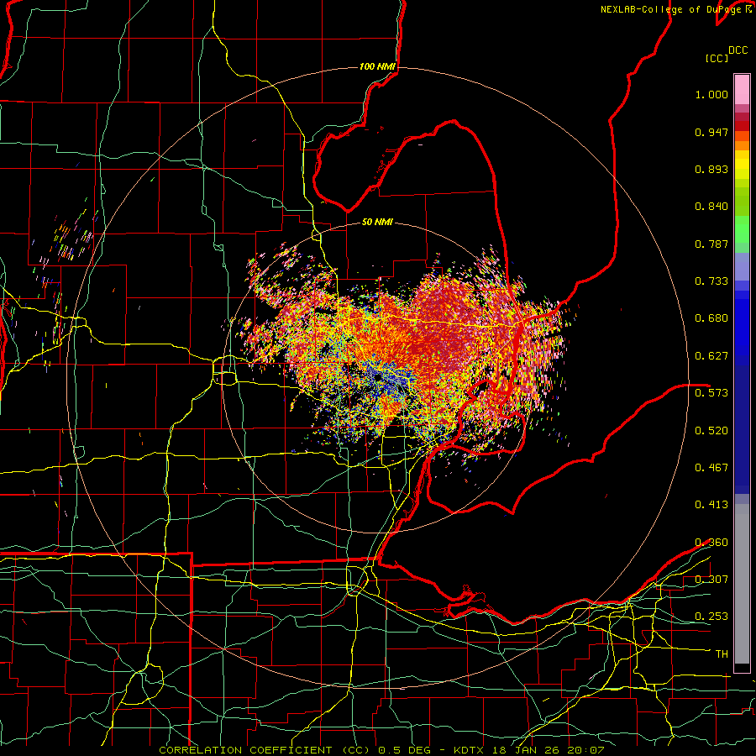
Task: Click the DCC label above the color scale
Action: 738,50
